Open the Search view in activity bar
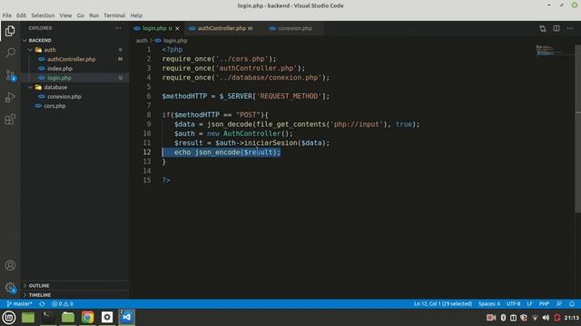Screen dimensions: 581x326 10,53
